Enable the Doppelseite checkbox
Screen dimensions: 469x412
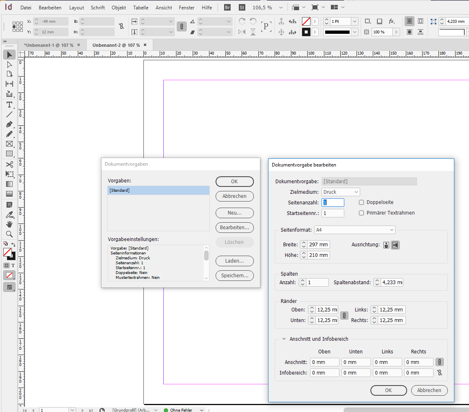click(x=361, y=202)
